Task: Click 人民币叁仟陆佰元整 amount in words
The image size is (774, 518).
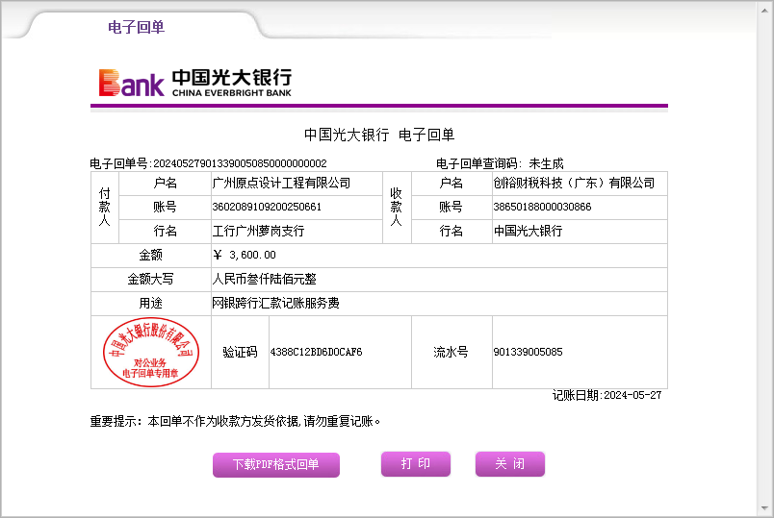Action: click(264, 279)
